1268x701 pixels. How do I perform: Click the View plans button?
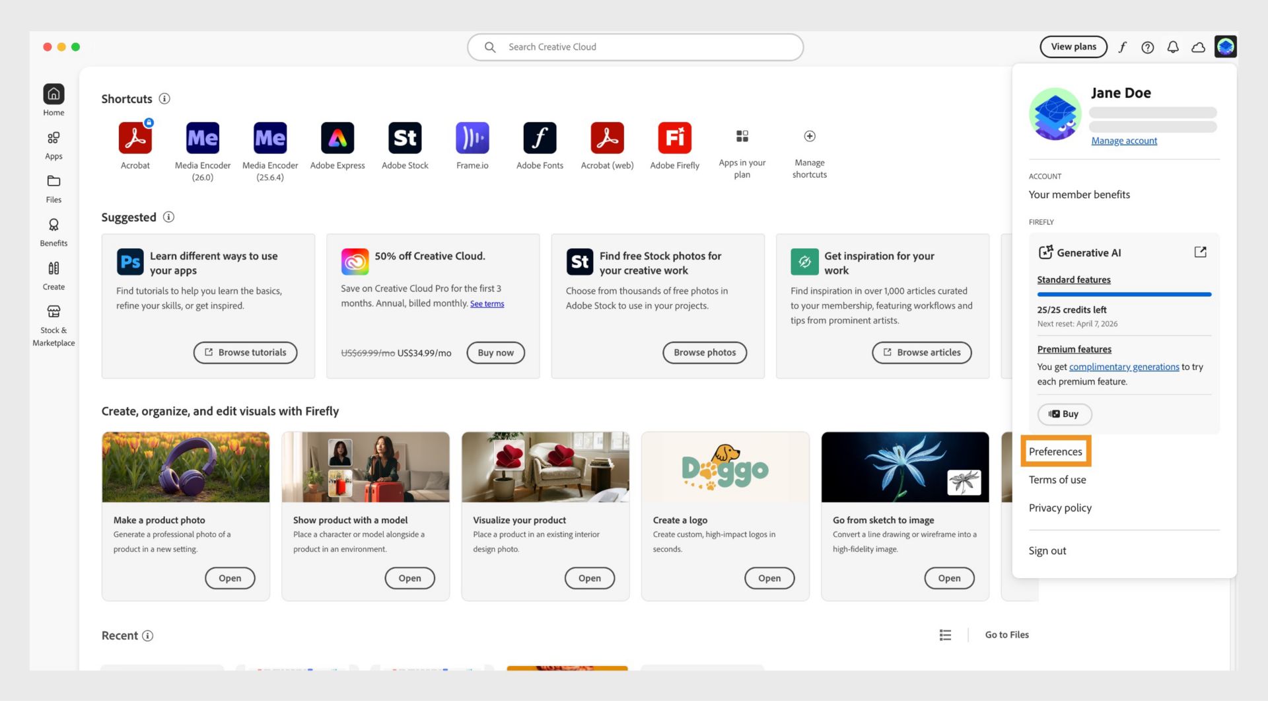[x=1073, y=47]
